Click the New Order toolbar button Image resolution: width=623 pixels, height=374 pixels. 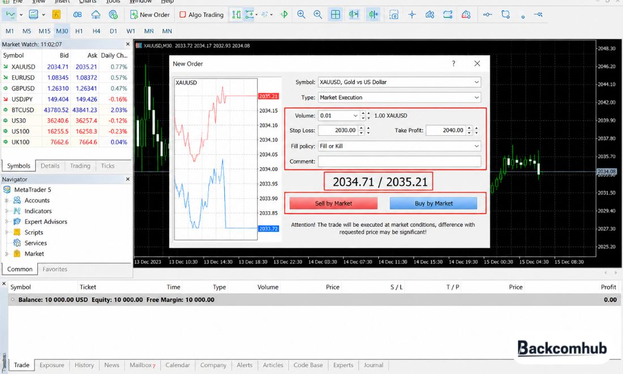click(x=150, y=15)
